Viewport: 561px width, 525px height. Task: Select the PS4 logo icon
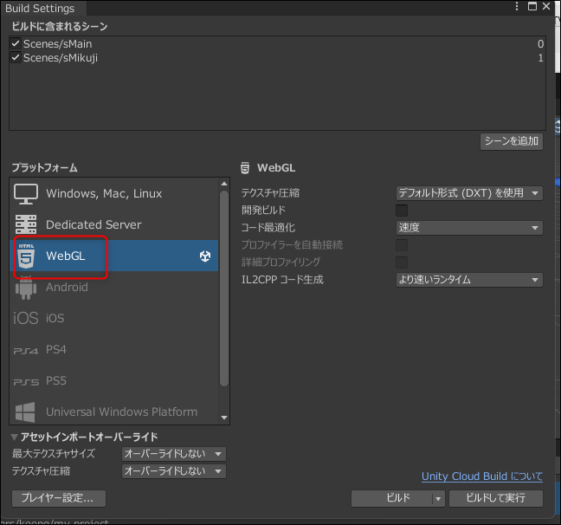26,351
